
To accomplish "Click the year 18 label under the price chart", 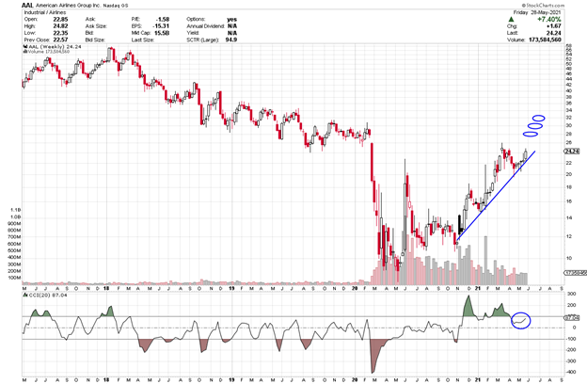I will [106, 288].
